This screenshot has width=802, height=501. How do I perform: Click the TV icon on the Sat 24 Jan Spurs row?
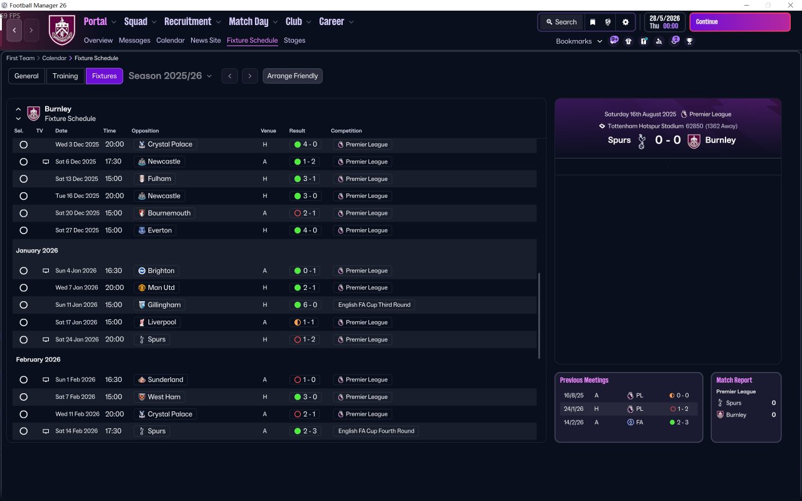[46, 339]
